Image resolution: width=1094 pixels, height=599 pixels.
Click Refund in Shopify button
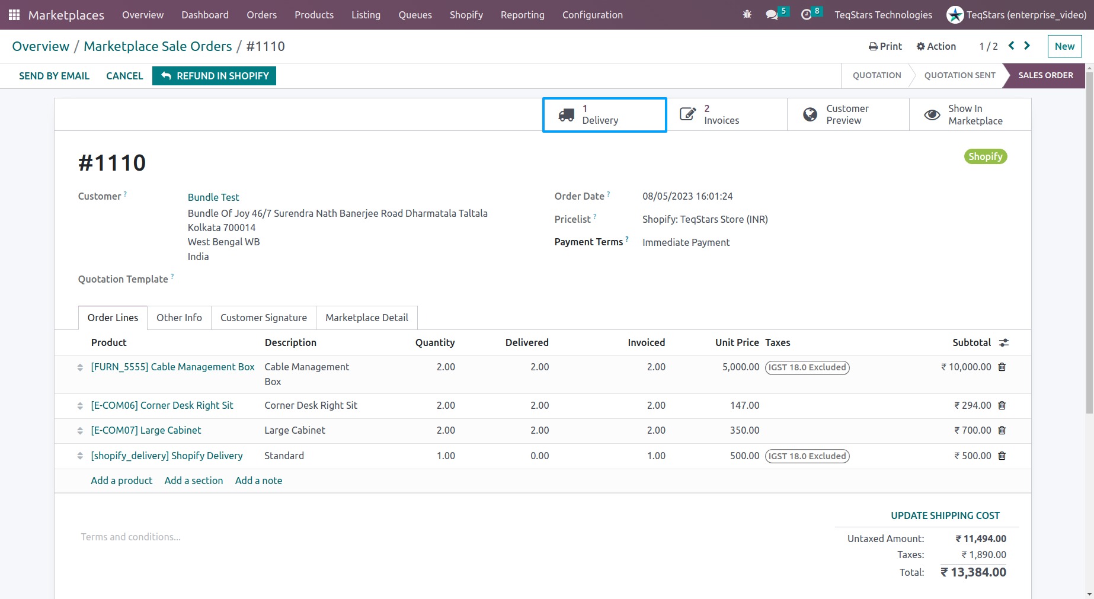pyautogui.click(x=214, y=76)
